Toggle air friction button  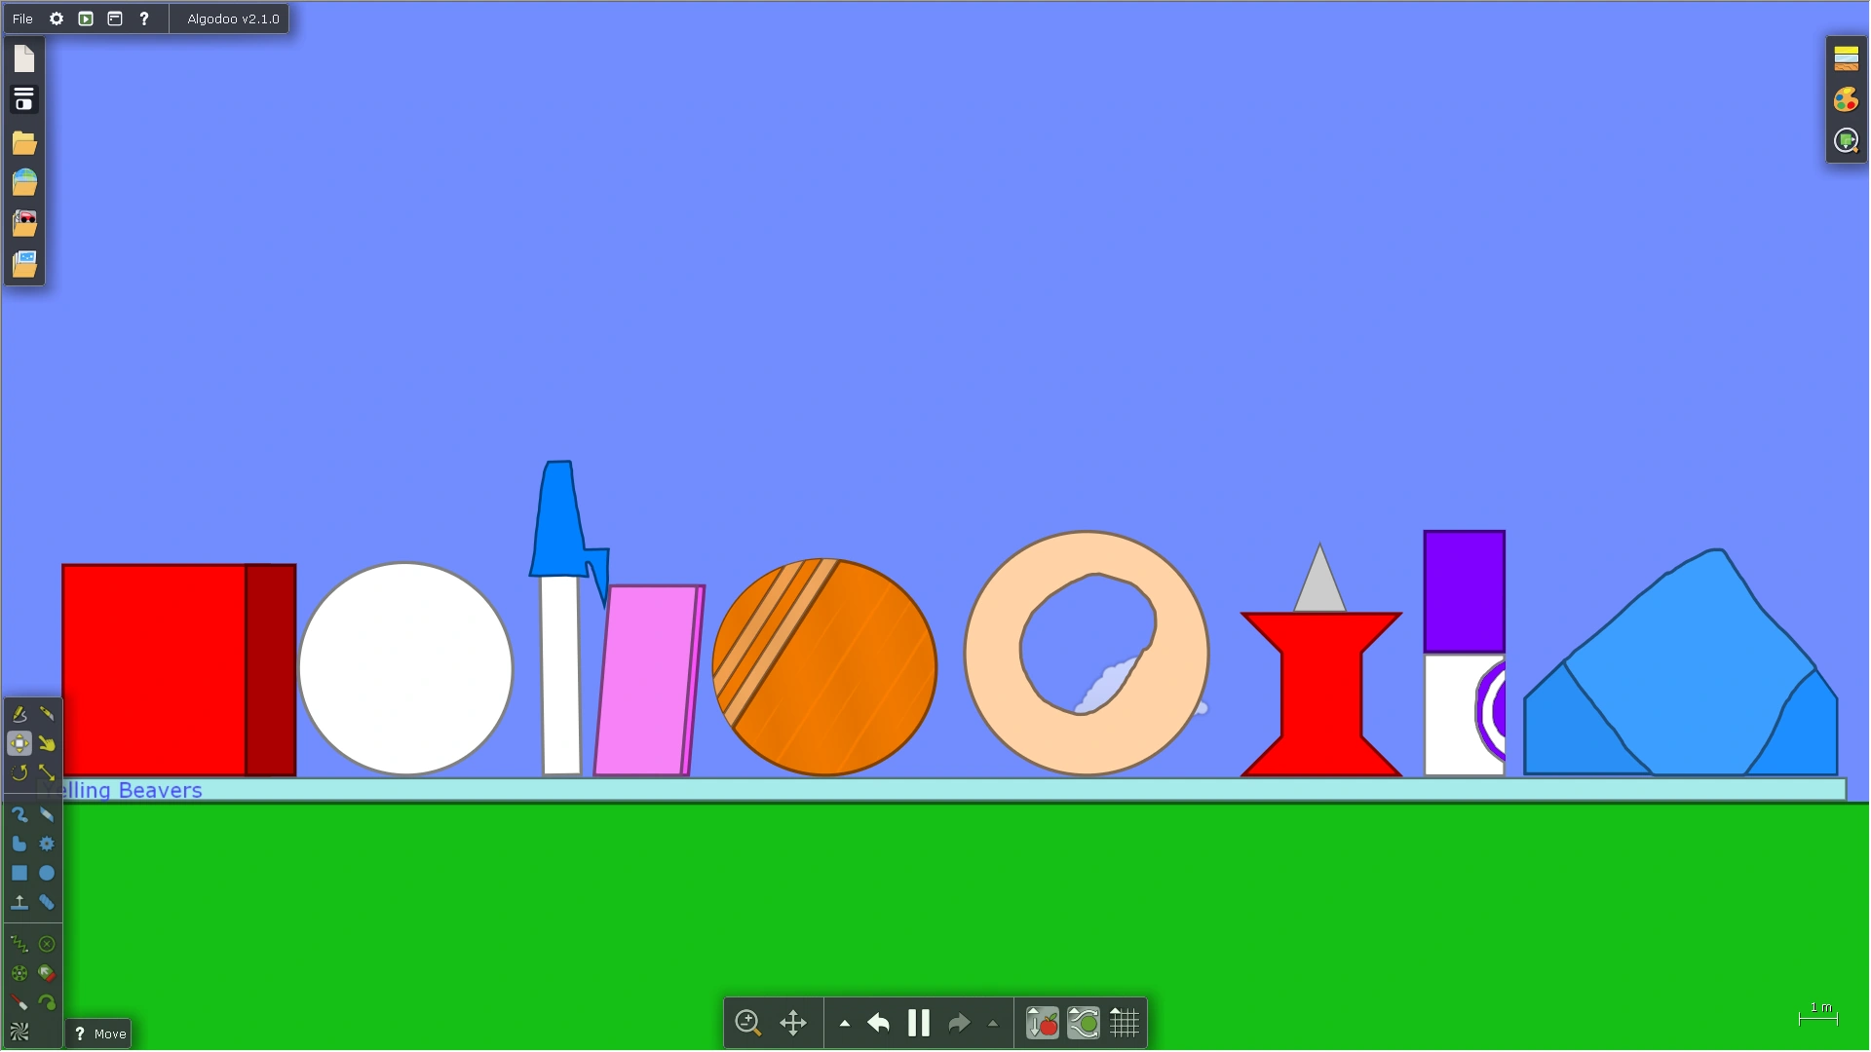pyautogui.click(x=1083, y=1023)
